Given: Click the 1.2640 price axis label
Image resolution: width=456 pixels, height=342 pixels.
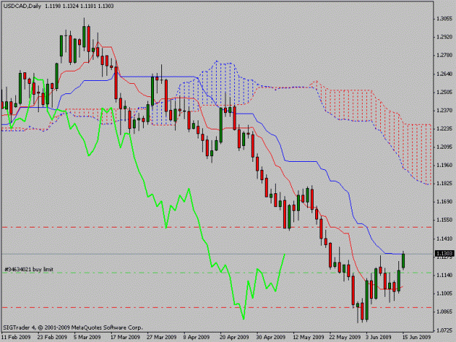Looking at the screenshot, I should [444, 74].
